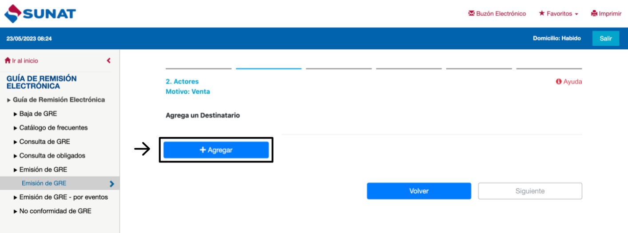The image size is (628, 233).
Task: Click the SUNAT logo
Action: [40, 14]
